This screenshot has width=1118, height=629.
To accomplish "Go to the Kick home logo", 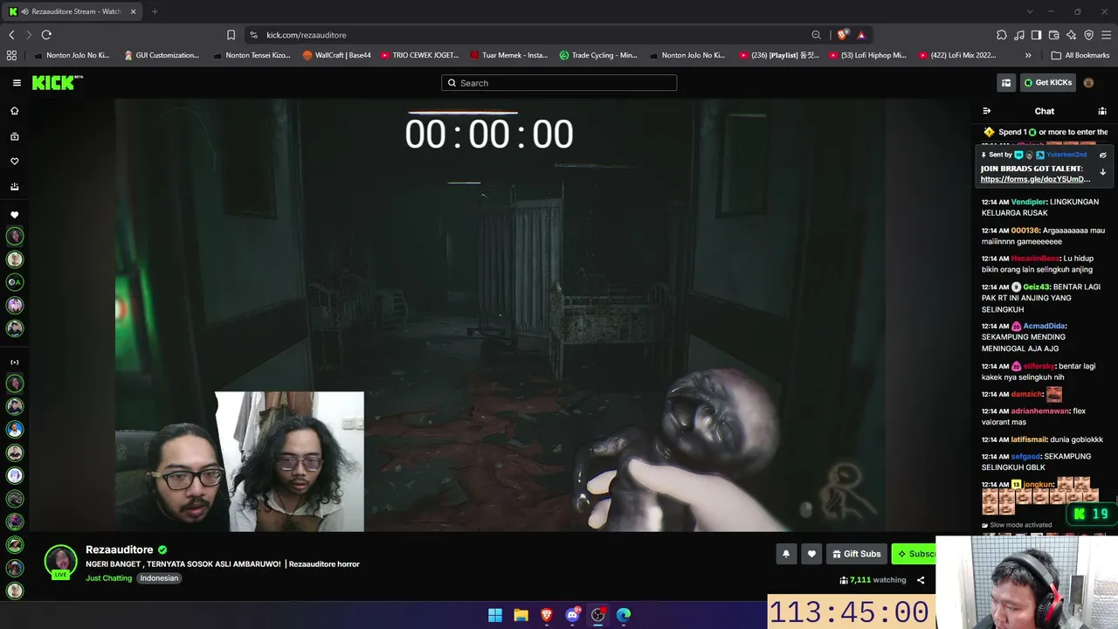I will pyautogui.click(x=58, y=83).
